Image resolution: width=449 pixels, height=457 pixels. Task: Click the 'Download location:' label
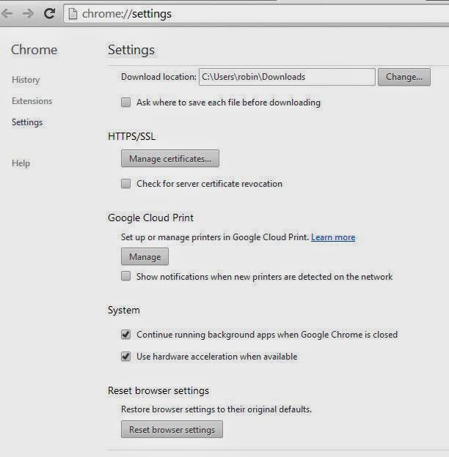(x=158, y=77)
